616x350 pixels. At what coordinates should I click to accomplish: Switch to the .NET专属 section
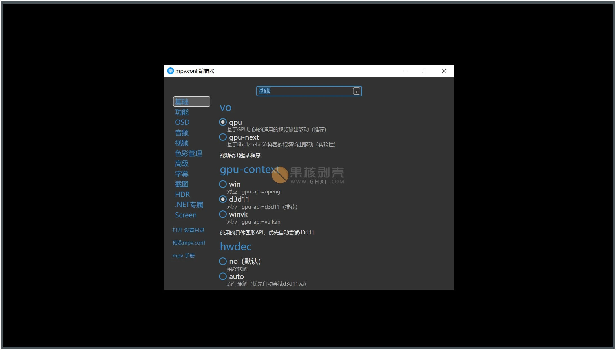click(x=189, y=204)
